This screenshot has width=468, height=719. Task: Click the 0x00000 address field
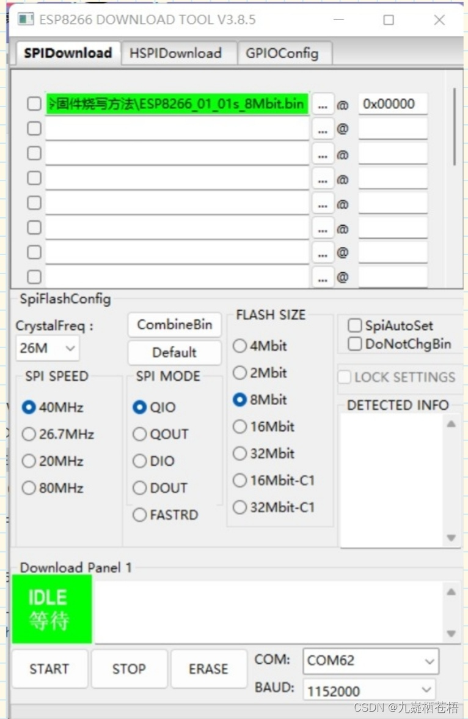tap(393, 103)
